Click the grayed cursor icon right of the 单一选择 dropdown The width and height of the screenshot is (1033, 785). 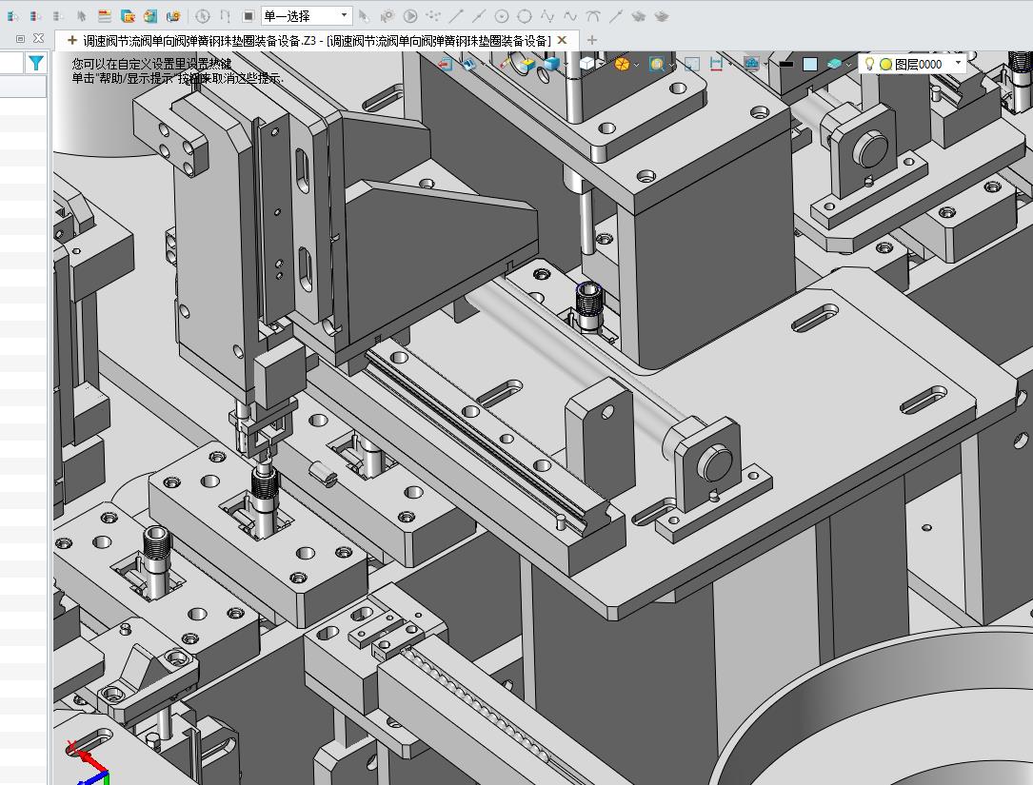(365, 16)
